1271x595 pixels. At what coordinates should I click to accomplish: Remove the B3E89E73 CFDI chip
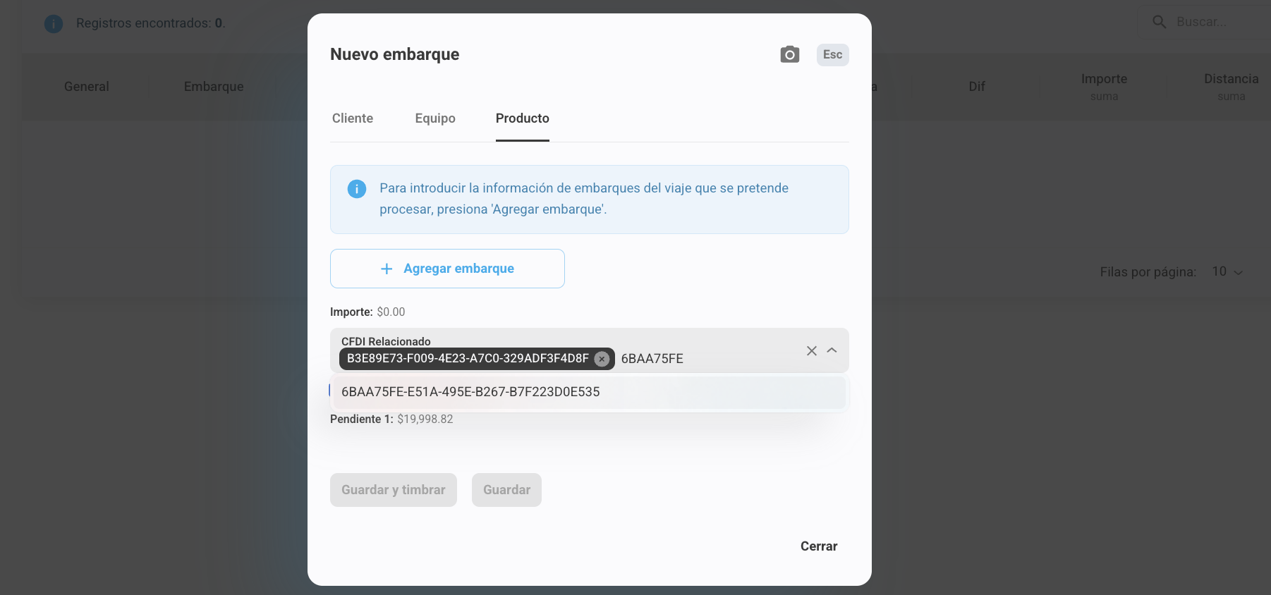[602, 359]
